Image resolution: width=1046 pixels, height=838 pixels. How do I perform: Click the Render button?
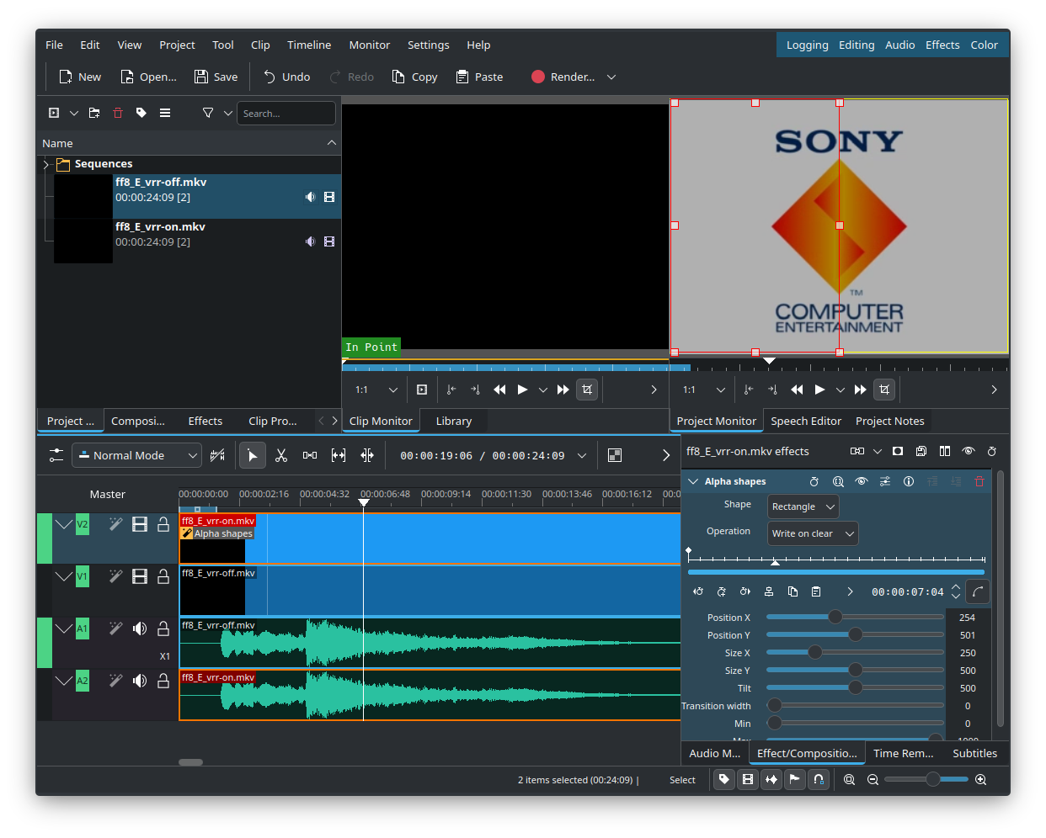click(x=563, y=77)
